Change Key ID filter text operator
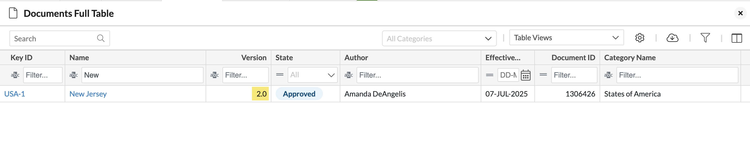750x152 pixels. [15, 75]
